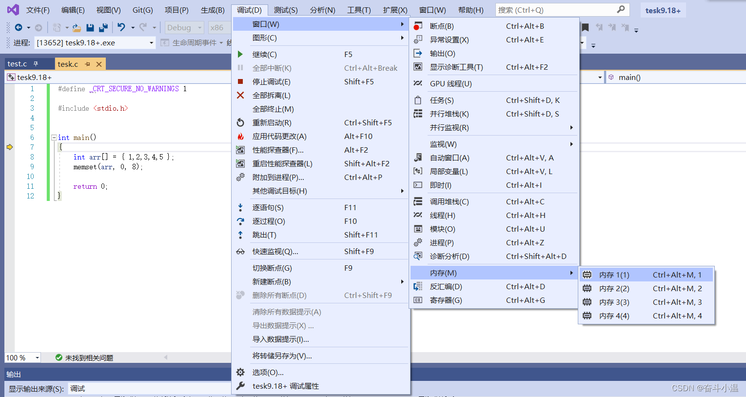This screenshot has height=397, width=746.
Task: Open the Debug configuration dropdown
Action: (184, 27)
